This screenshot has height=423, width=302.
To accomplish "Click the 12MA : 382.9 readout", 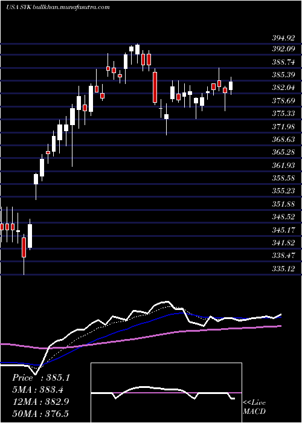I will pyautogui.click(x=40, y=402).
